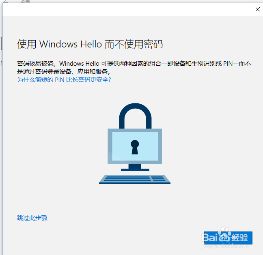This screenshot has width=263, height=255.
Task: Click the '跳过此步骤' skip link
Action: point(32,218)
